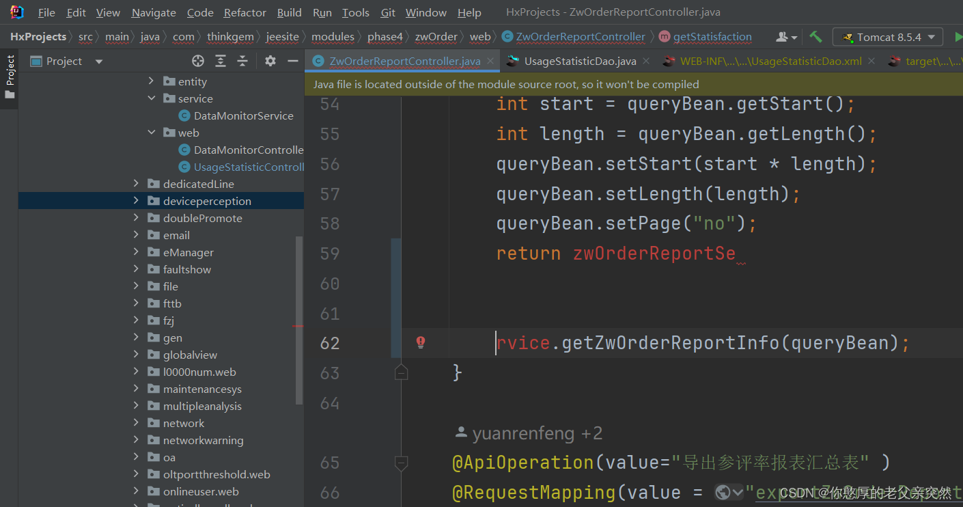Image resolution: width=963 pixels, height=507 pixels.
Task: Click the green Run arrow
Action: click(958, 37)
